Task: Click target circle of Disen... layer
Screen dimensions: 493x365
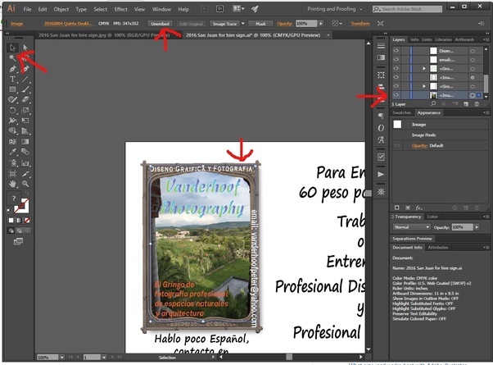Action: tap(473, 51)
